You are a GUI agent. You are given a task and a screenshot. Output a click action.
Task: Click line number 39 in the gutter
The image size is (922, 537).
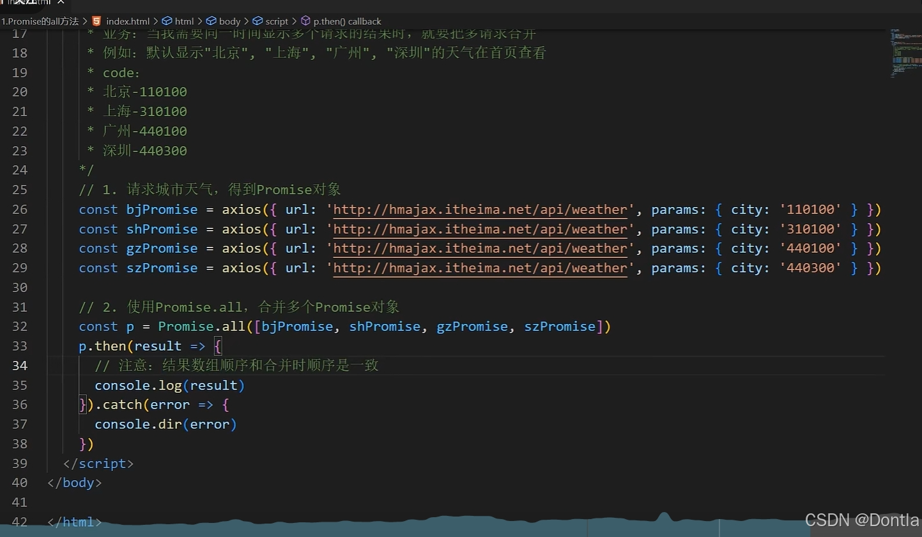pyautogui.click(x=20, y=463)
